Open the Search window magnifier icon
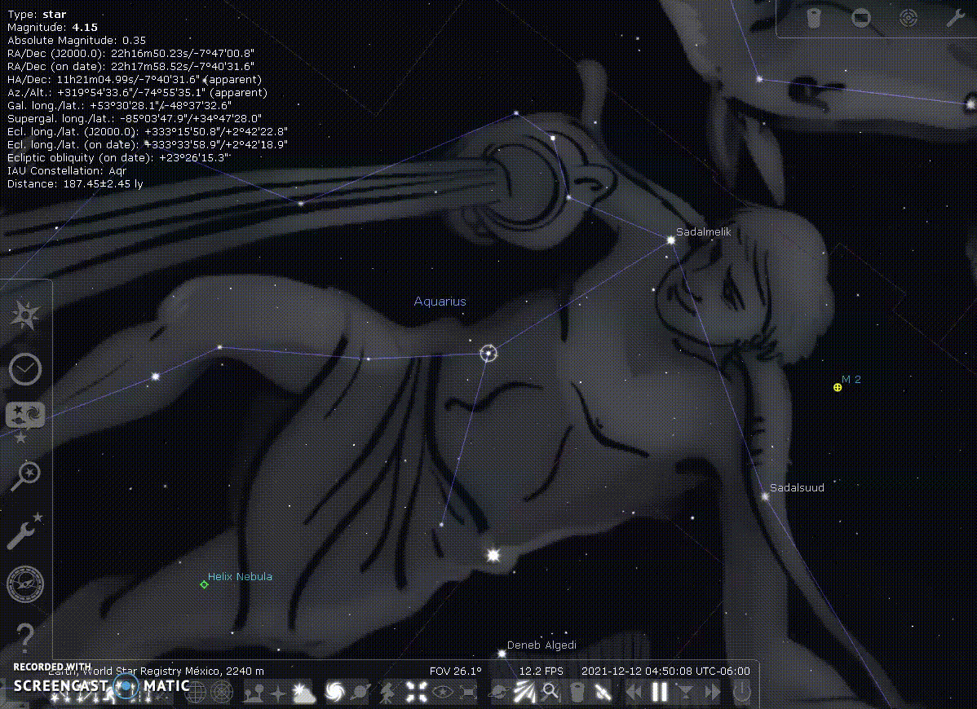Image resolution: width=977 pixels, height=709 pixels. 25,477
